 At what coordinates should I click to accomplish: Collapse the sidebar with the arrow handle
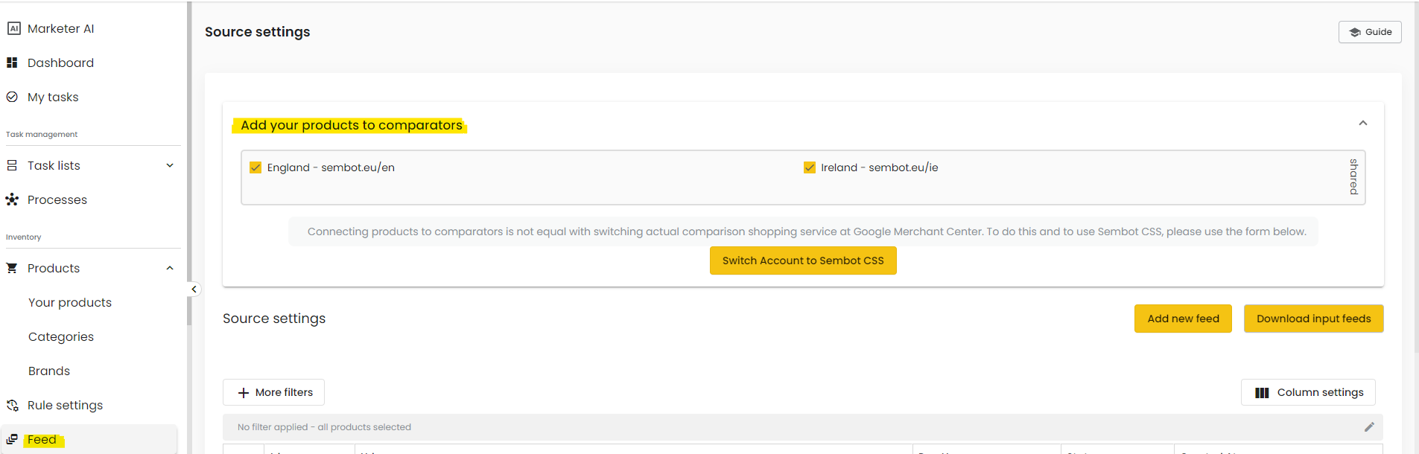click(194, 289)
